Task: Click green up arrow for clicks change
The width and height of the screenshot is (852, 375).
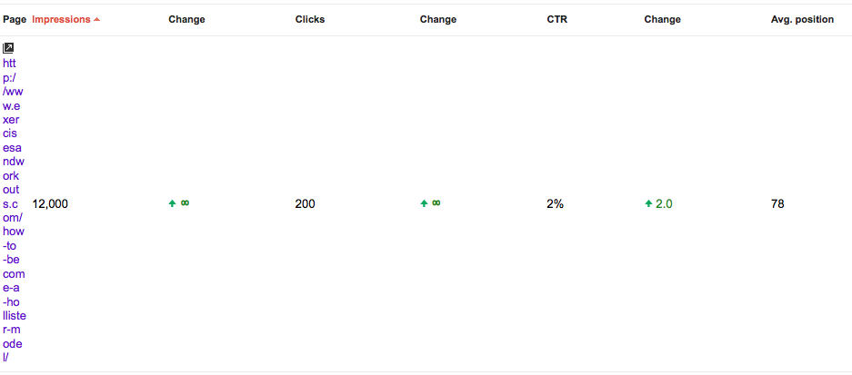Action: (x=424, y=203)
